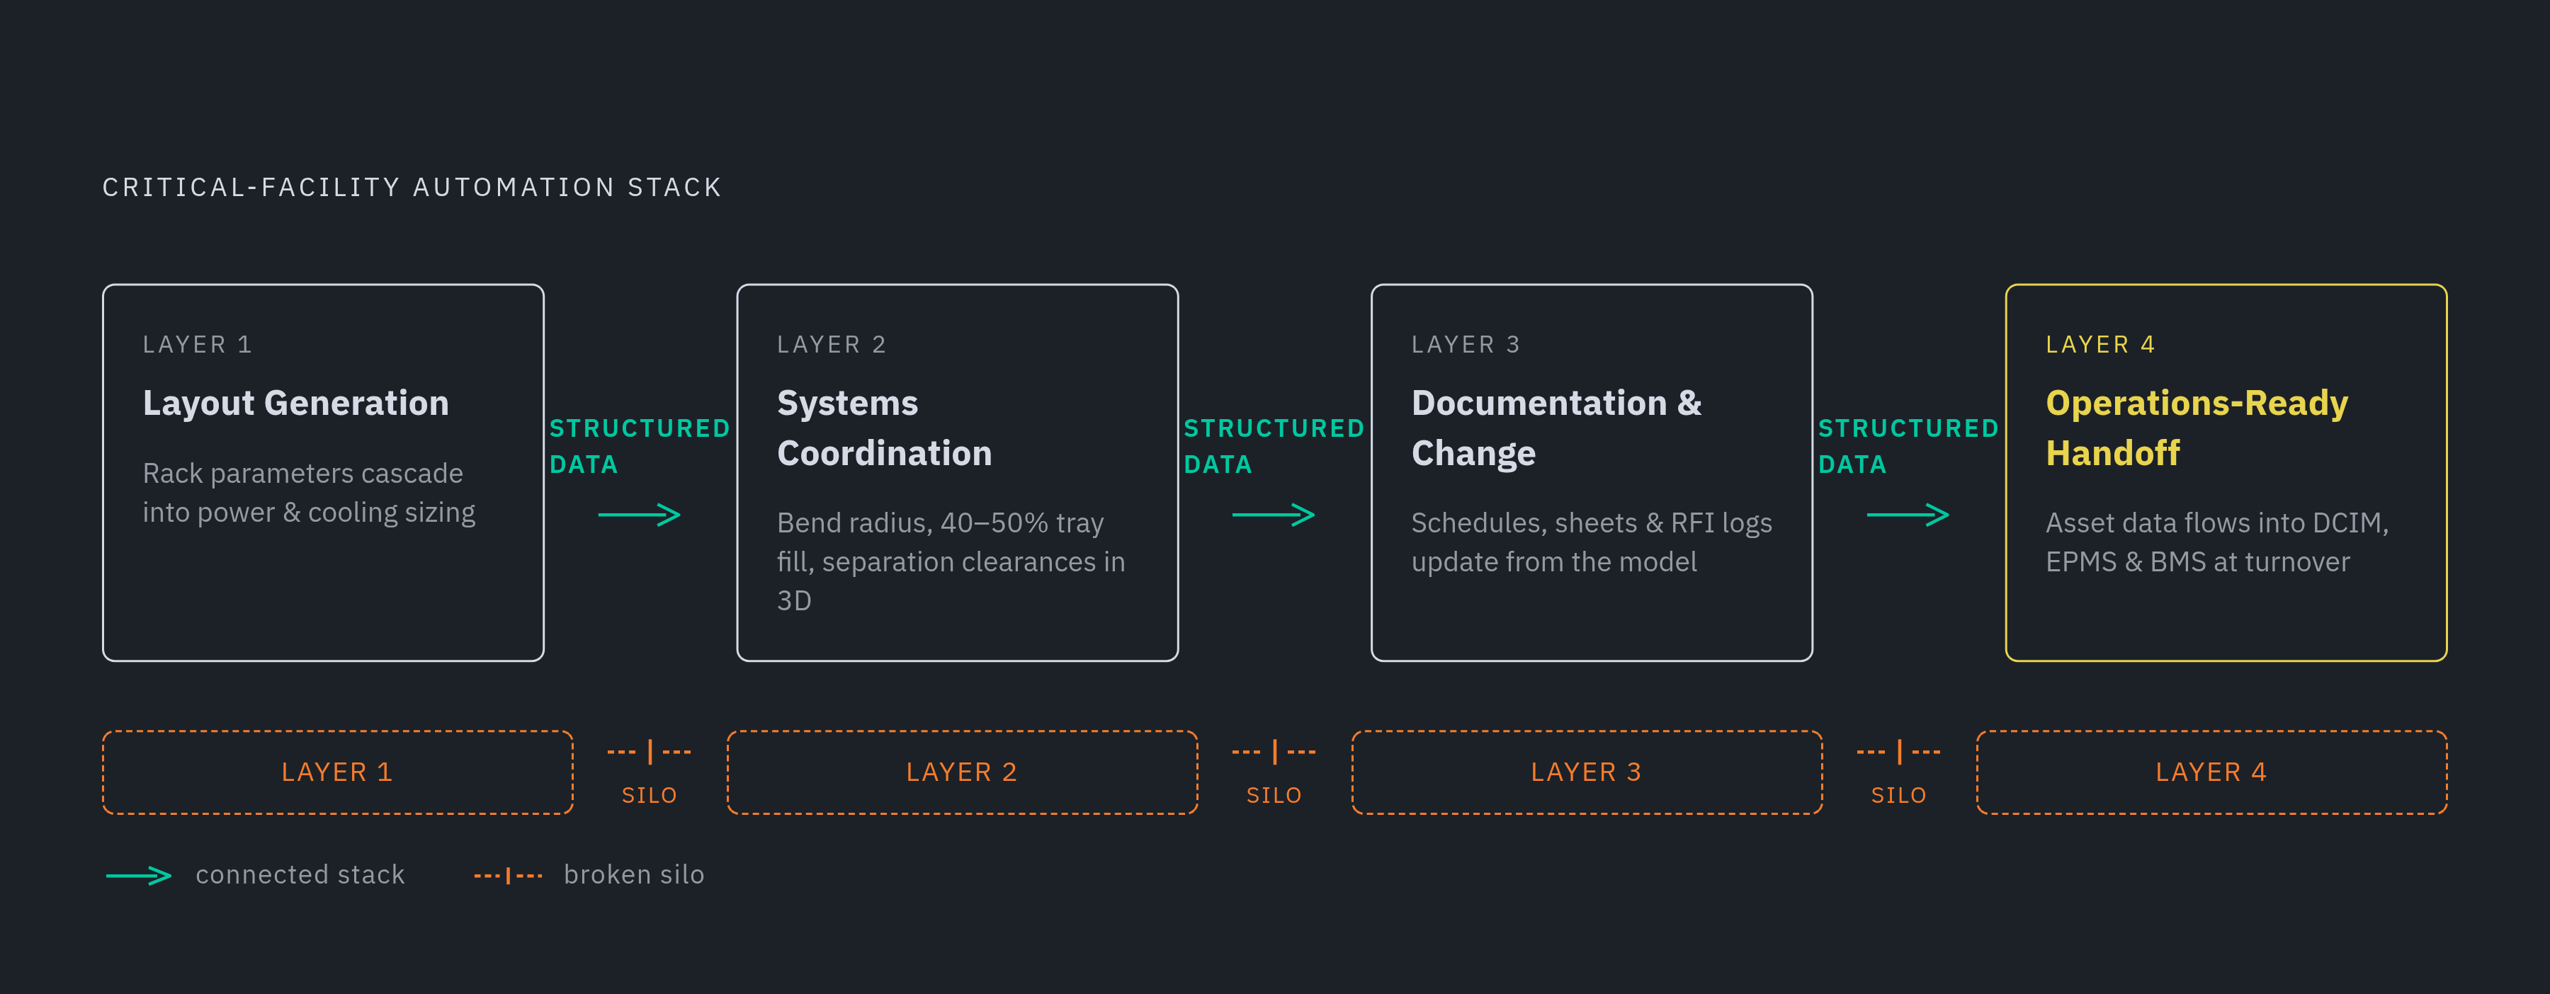
Task: Click "STRUCTURED DATA" between Layer 3 and Layer 4 cards
Action: tap(1908, 446)
